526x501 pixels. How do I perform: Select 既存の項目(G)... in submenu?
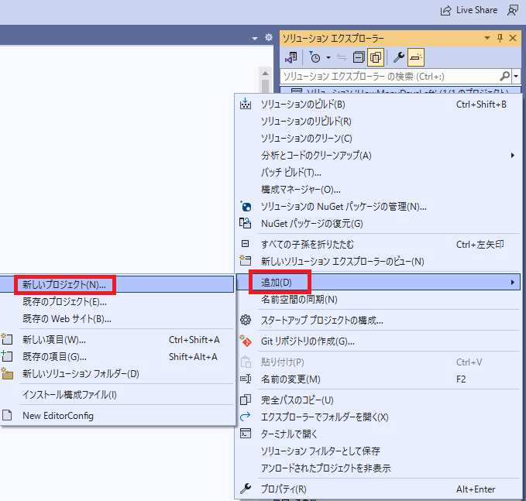pyautogui.click(x=117, y=357)
